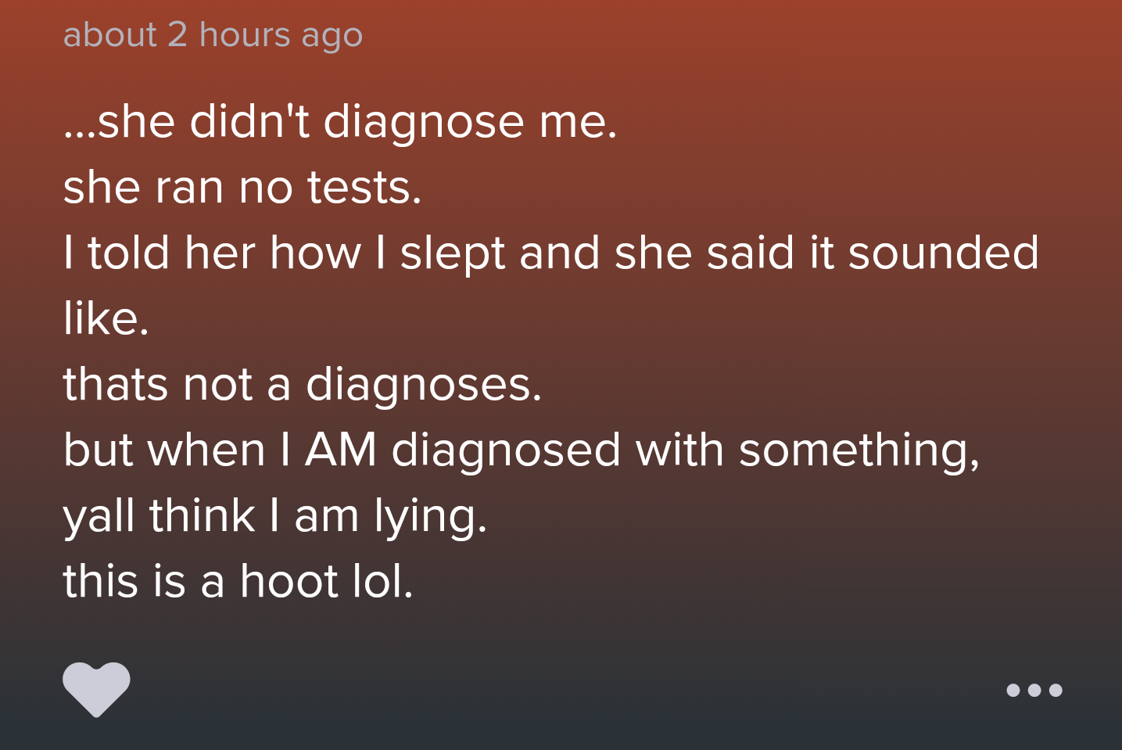Click the word 'lol.' at the end
The image size is (1122, 750).
tap(383, 582)
